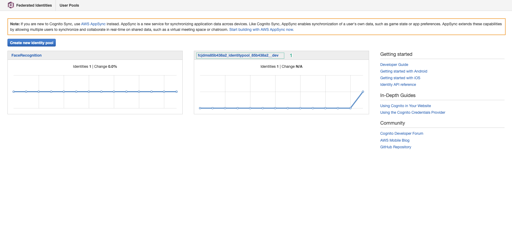Visit the Cognito Developer Forum
The height and width of the screenshot is (245, 512).
click(x=402, y=133)
